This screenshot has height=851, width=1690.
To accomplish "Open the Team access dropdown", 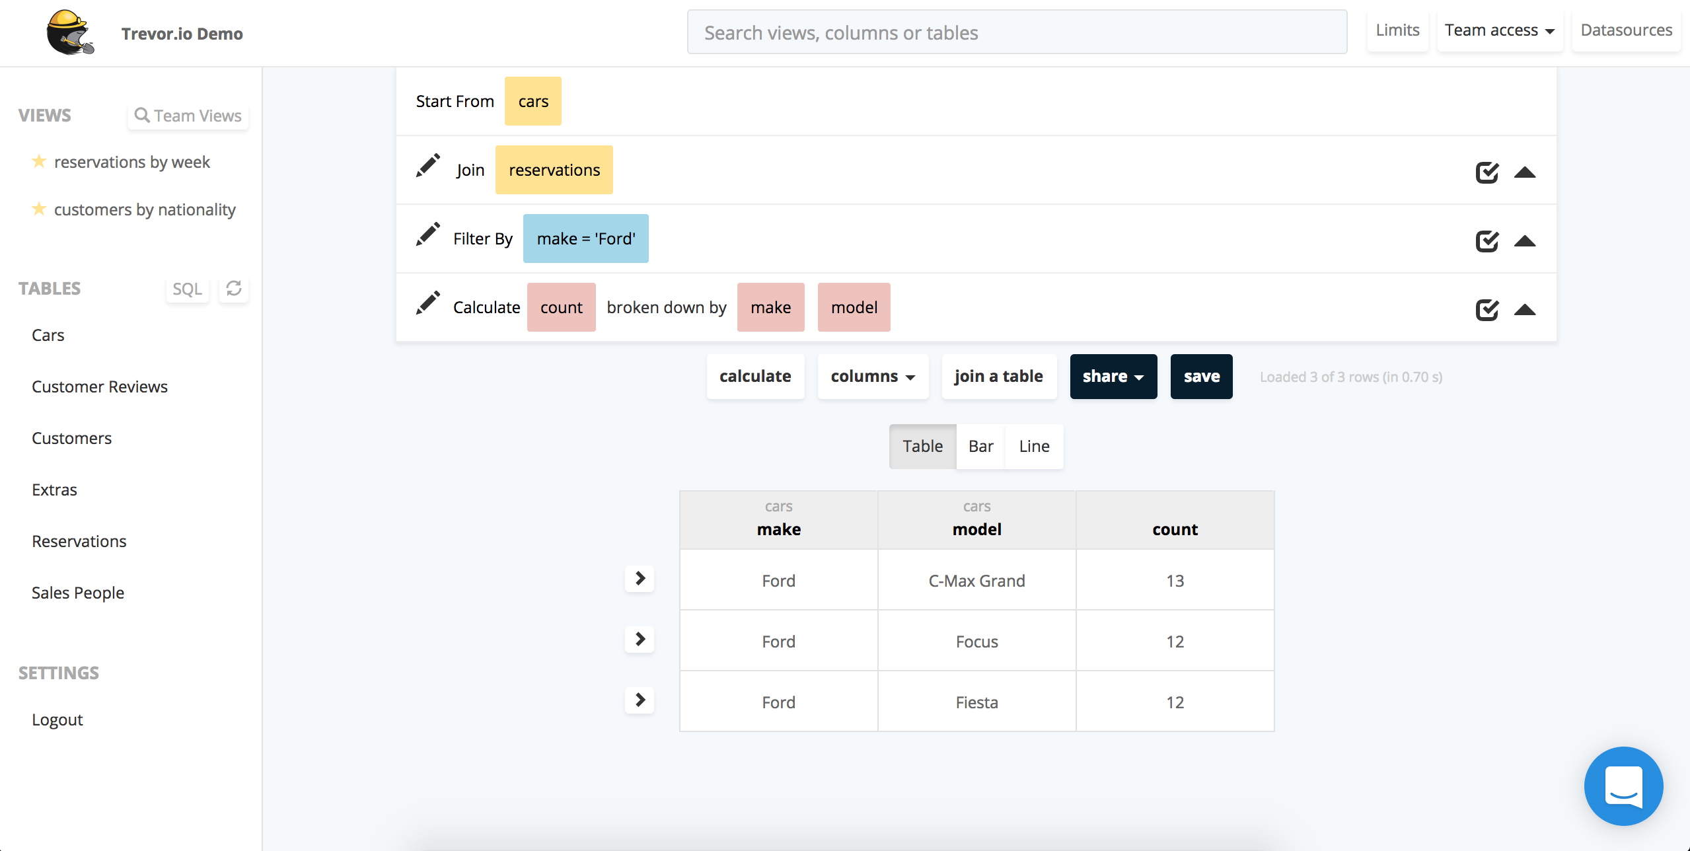I will tap(1500, 30).
